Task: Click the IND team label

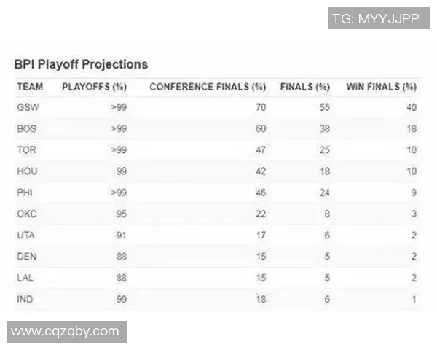Action: [x=24, y=299]
